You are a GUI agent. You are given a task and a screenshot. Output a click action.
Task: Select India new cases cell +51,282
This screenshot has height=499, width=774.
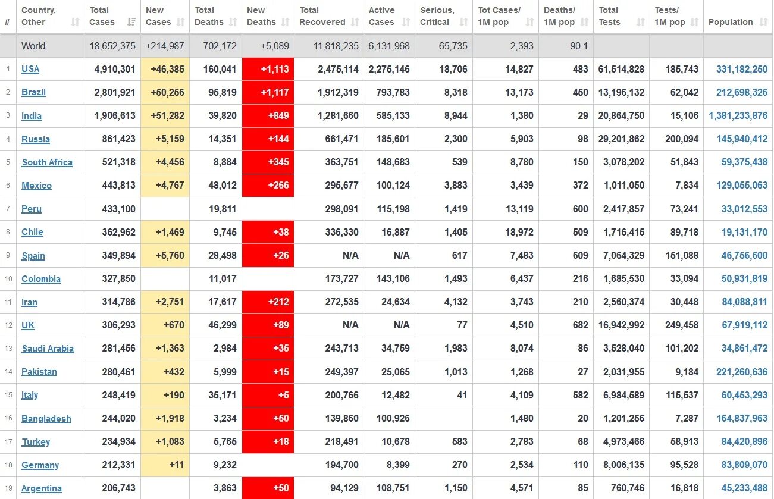(165, 116)
